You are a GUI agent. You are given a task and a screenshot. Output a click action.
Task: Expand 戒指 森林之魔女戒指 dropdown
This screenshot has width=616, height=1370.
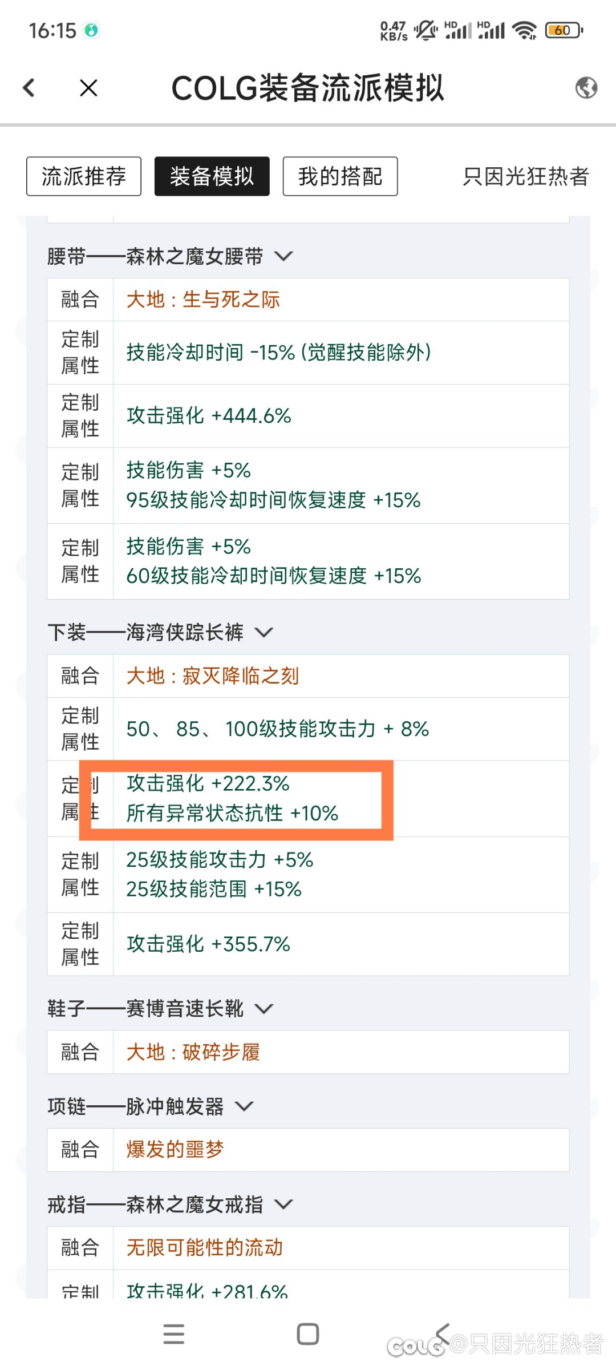(283, 1205)
